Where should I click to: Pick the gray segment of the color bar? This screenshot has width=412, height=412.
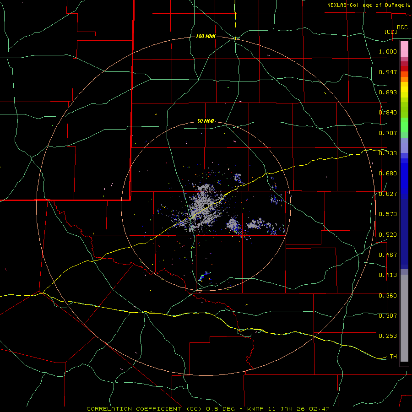tap(404, 318)
